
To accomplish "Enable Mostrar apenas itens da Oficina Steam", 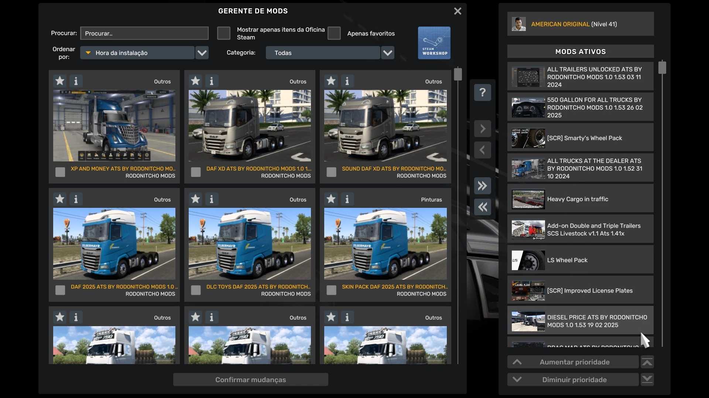I will click(223, 33).
